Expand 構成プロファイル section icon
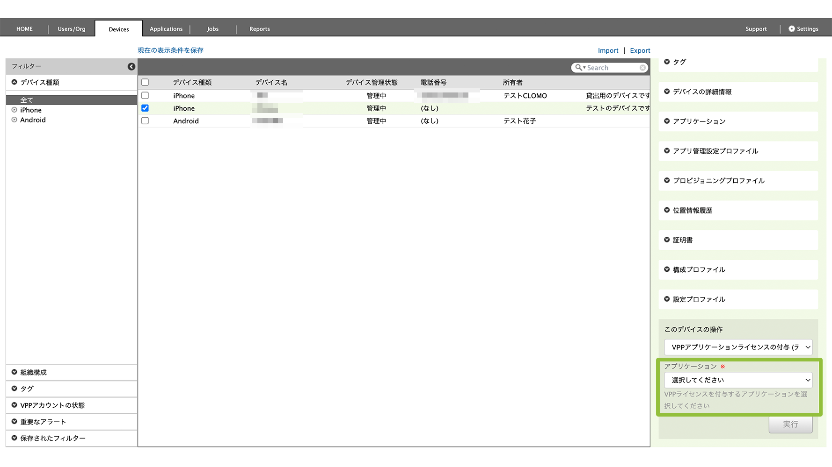This screenshot has height=467, width=832. pyautogui.click(x=667, y=269)
